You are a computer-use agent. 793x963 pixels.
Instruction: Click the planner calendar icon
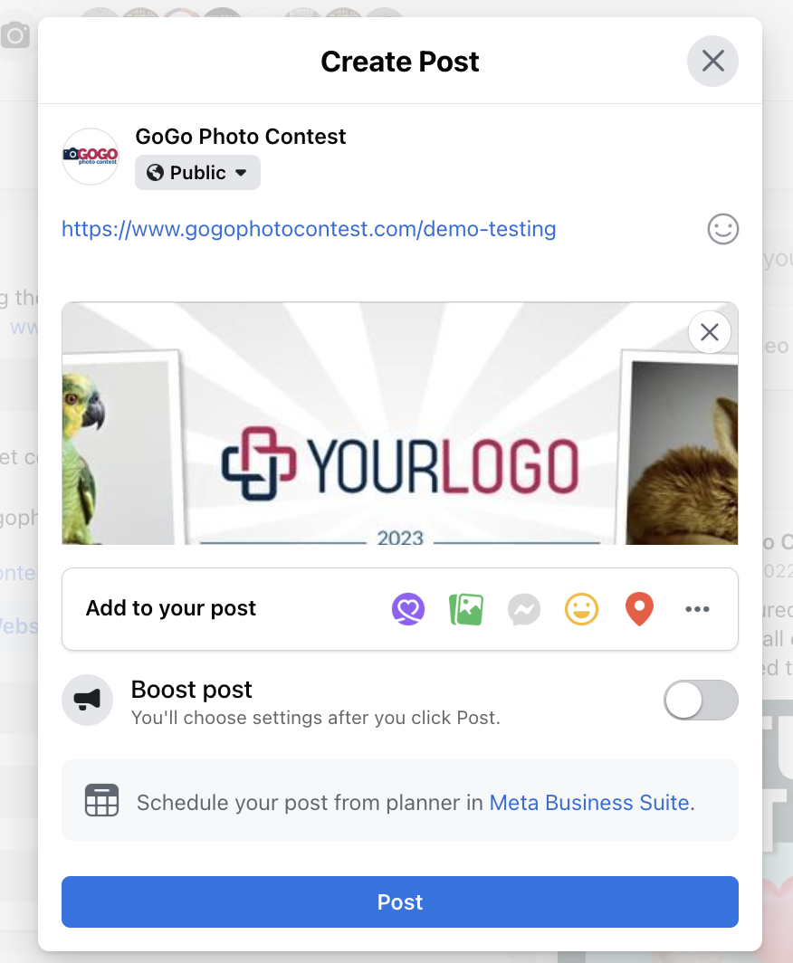102,800
